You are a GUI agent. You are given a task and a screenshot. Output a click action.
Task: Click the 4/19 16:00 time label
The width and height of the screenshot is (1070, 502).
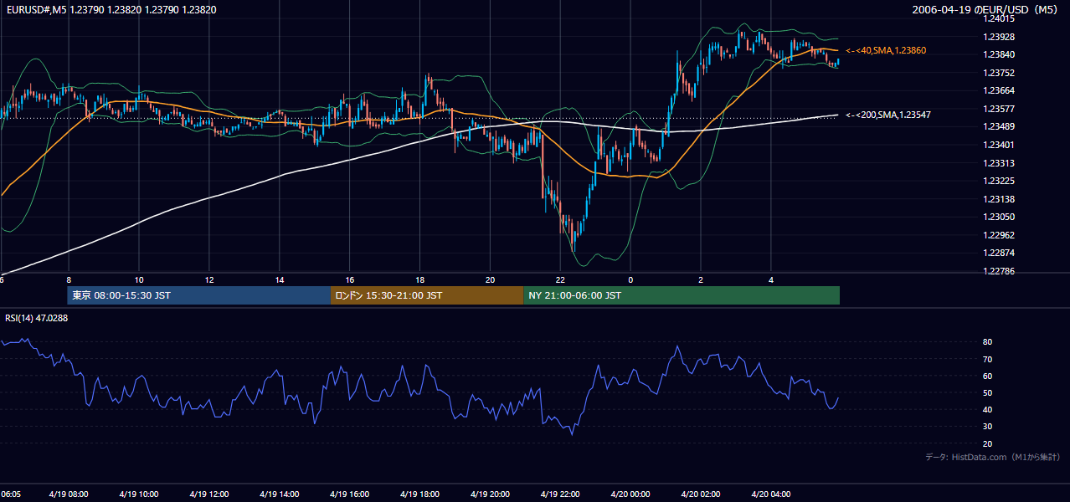point(350,494)
